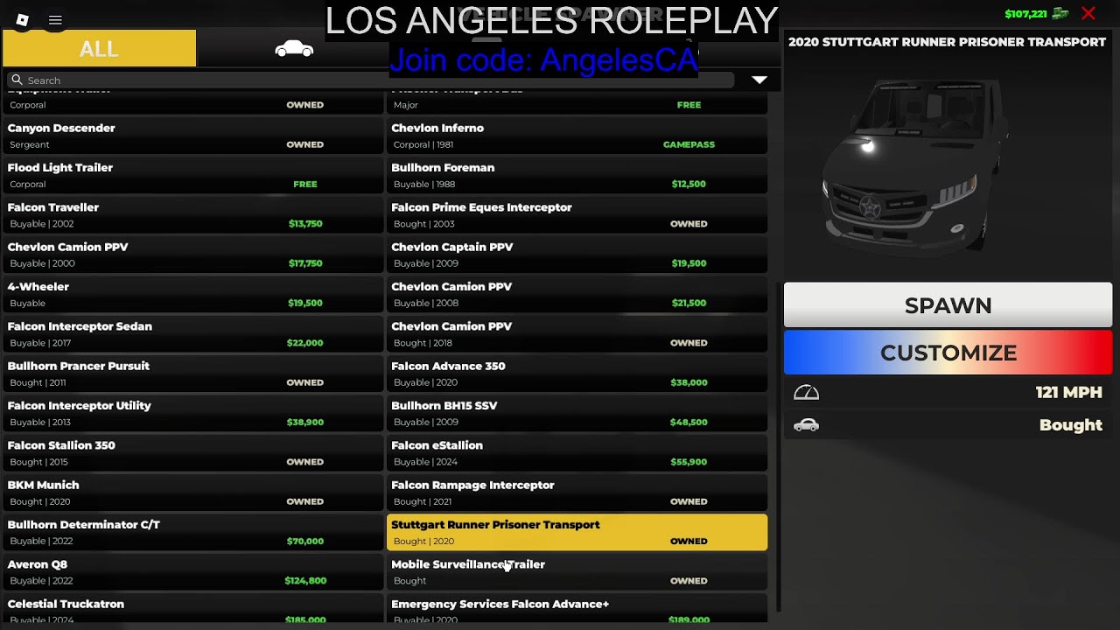Image resolution: width=1120 pixels, height=630 pixels.
Task: Select Bullhorn Determinator C/T
Action: [193, 532]
